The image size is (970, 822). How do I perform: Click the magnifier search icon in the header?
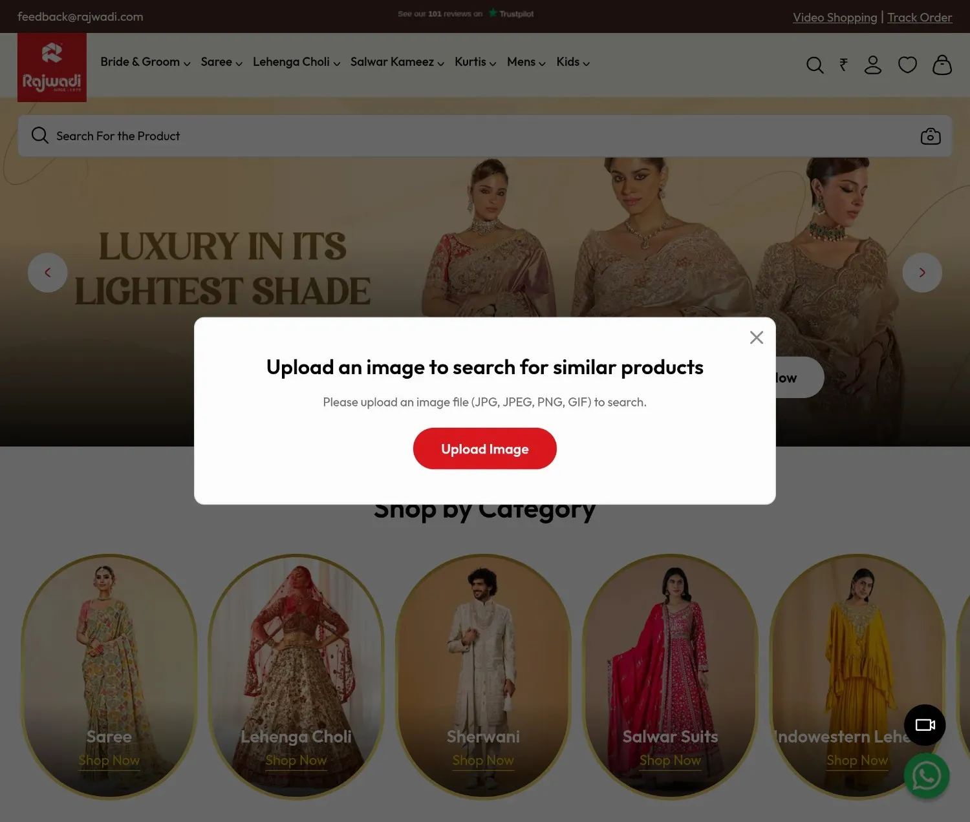click(x=815, y=65)
